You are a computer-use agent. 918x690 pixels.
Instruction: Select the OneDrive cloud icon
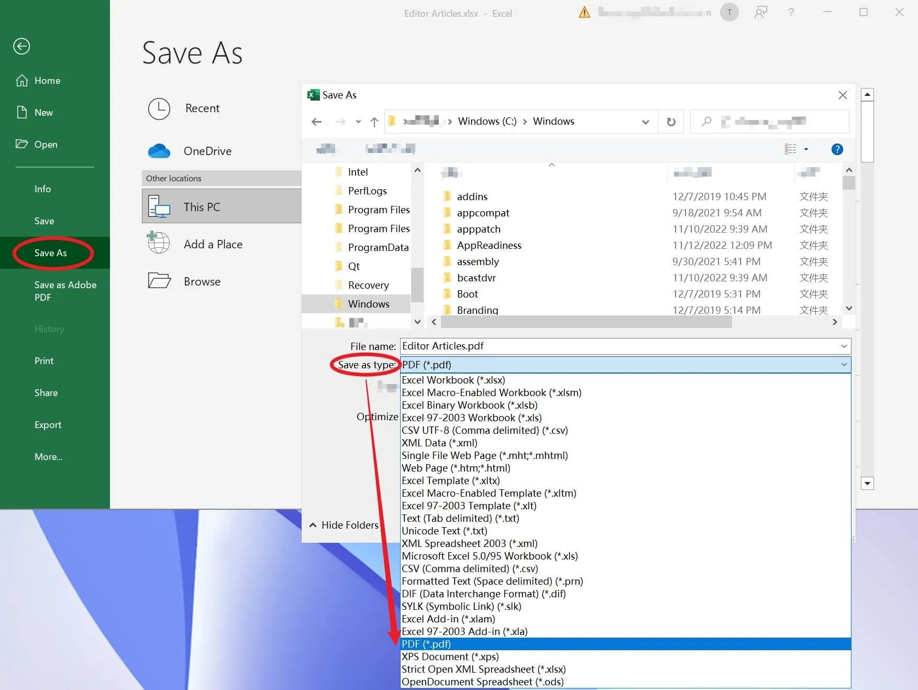(160, 151)
